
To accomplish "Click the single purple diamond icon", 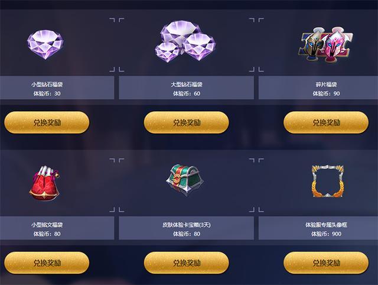I will [45, 45].
